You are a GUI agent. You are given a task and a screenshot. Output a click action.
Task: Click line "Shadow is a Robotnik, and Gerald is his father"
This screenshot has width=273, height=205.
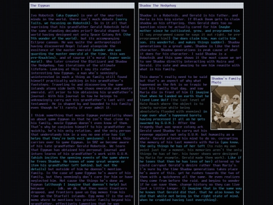click(x=189, y=15)
